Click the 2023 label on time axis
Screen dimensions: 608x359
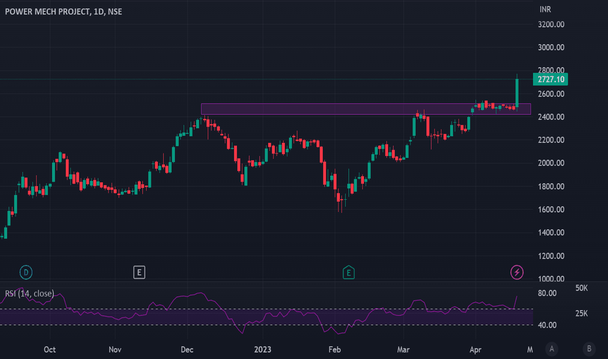(x=262, y=350)
